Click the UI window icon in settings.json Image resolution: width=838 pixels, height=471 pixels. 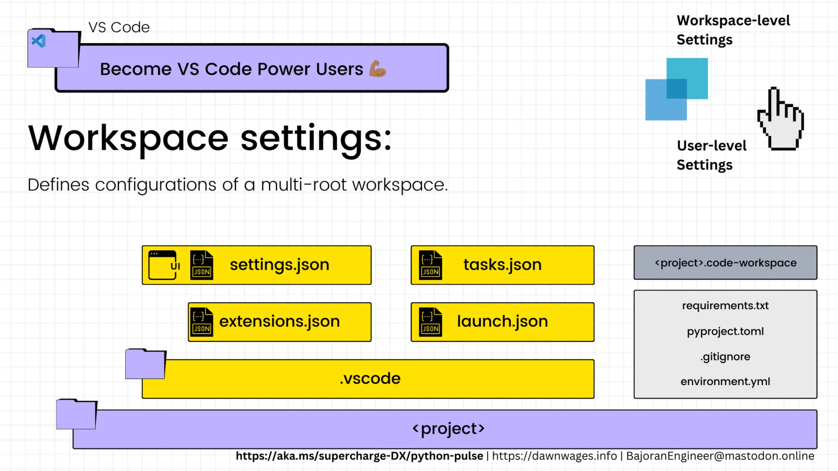(164, 265)
